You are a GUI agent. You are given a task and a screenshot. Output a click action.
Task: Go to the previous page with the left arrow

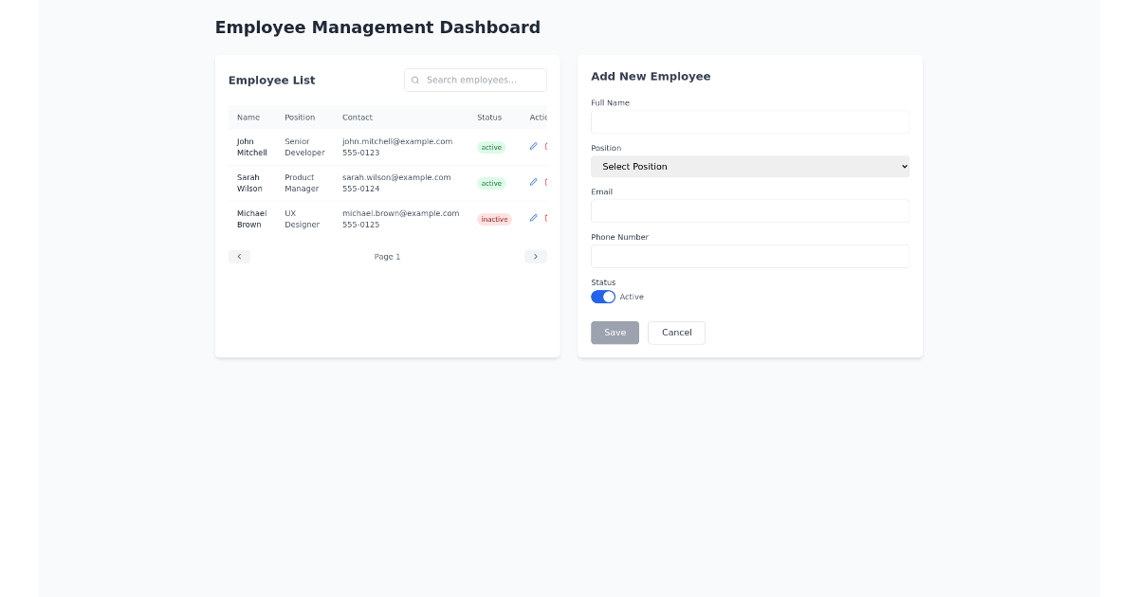pos(239,256)
